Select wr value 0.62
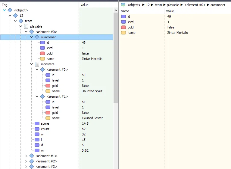231x169 pixels. click(x=85, y=150)
